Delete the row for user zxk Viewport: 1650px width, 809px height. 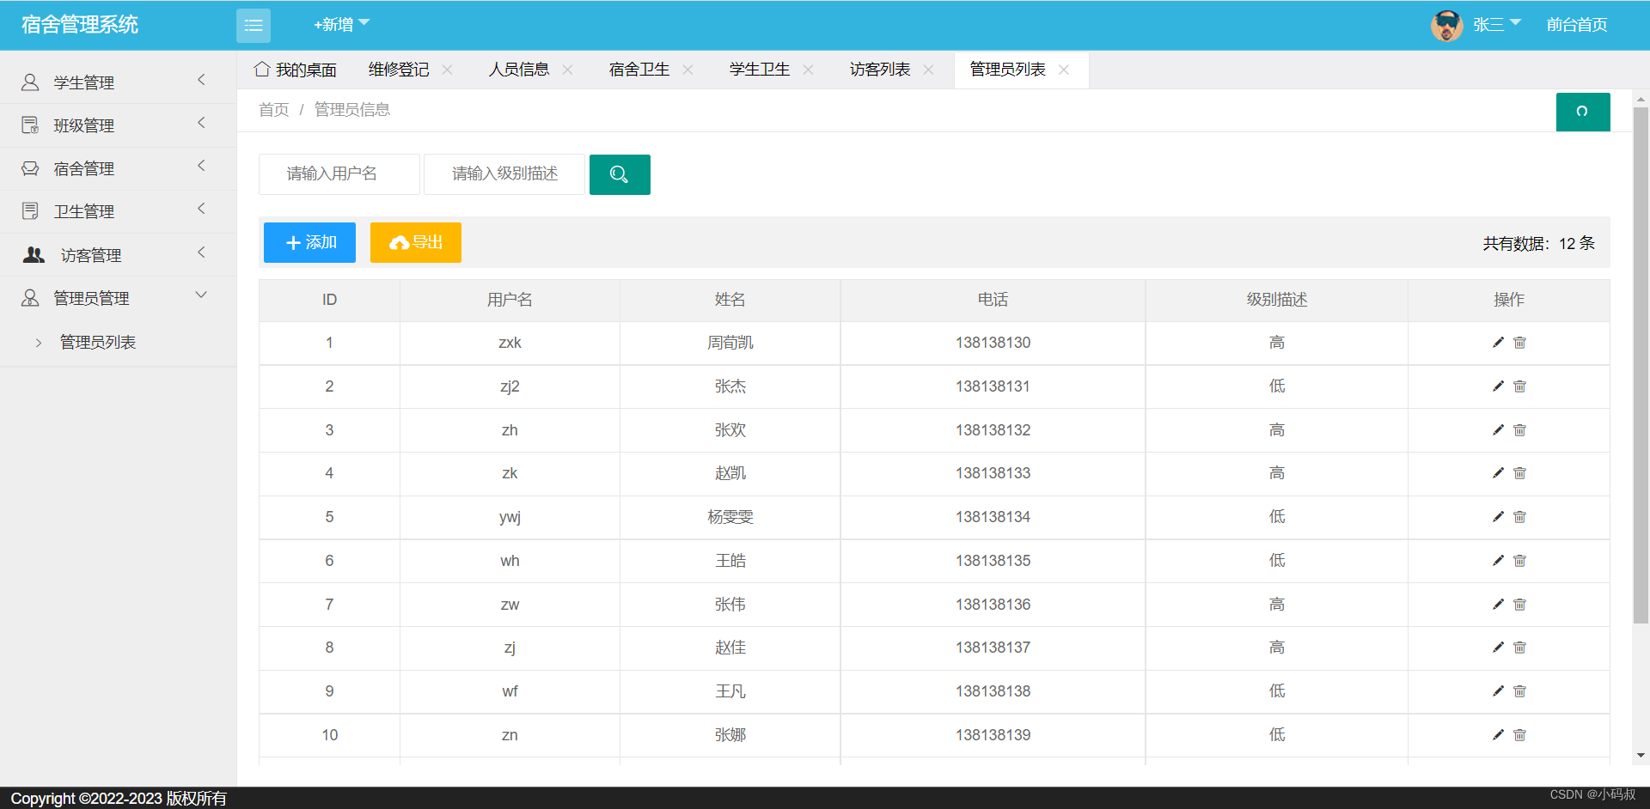1519,343
